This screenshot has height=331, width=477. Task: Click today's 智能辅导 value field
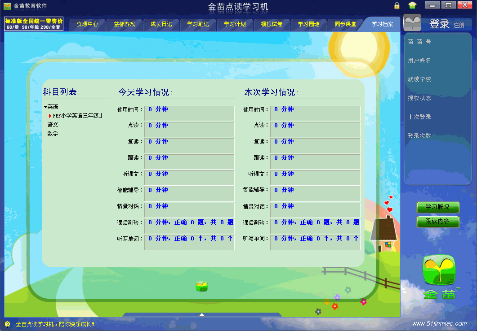189,194
